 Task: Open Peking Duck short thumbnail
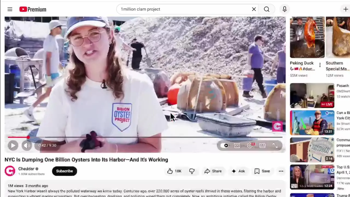pyautogui.click(x=307, y=37)
